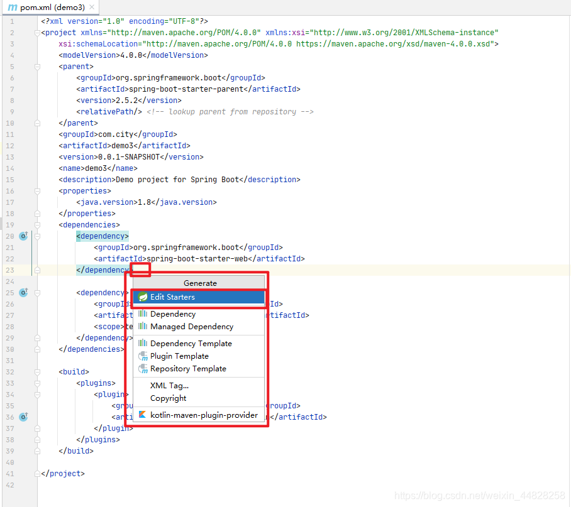571x507 pixels.
Task: Click the maven-4.0.0.xsd schema URL
Action: point(393,43)
